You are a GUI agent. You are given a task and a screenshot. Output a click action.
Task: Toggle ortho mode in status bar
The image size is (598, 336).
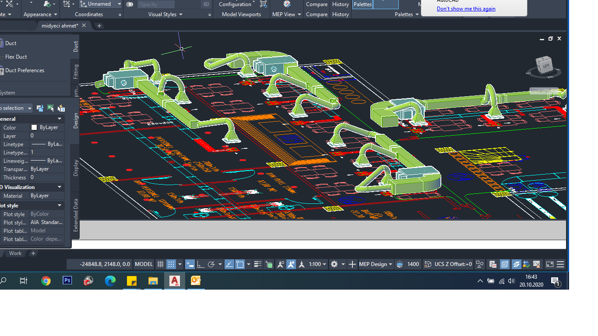pyautogui.click(x=201, y=264)
